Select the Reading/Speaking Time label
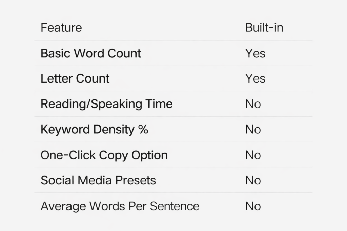The image size is (347, 231). [x=106, y=104]
